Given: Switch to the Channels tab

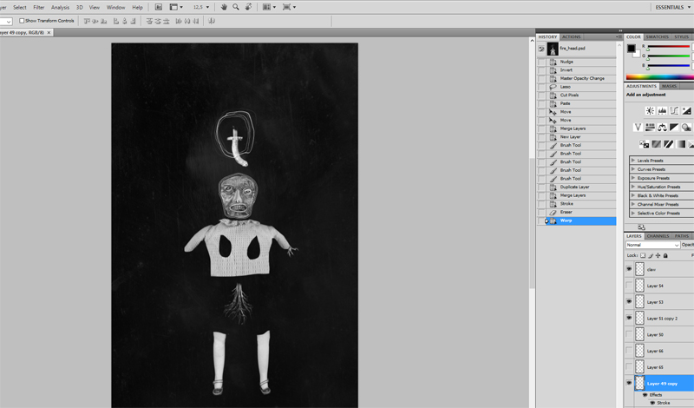Looking at the screenshot, I should tap(658, 236).
